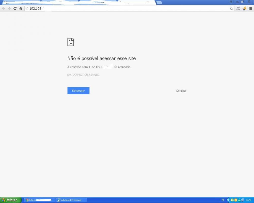Screen dimensions: 254x203
Task: Expand hidden tray icons arrow
Action: click(228, 200)
